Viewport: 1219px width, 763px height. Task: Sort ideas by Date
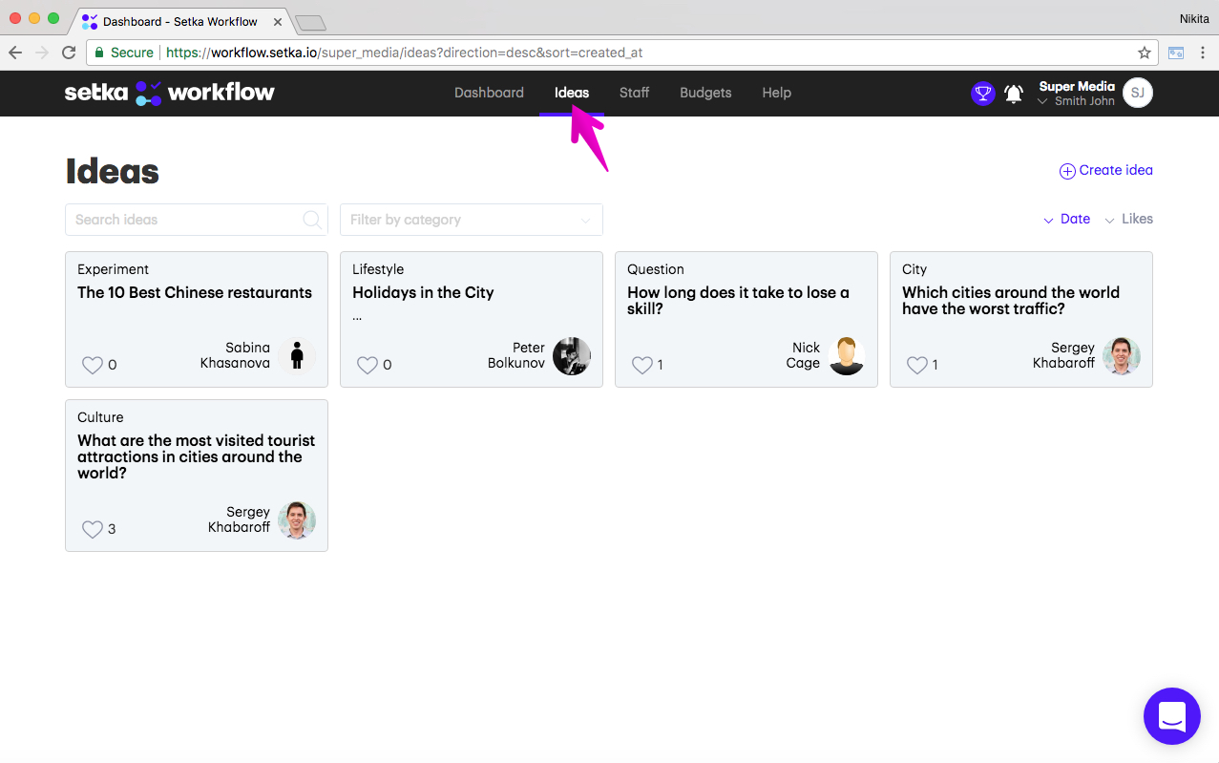(x=1066, y=219)
